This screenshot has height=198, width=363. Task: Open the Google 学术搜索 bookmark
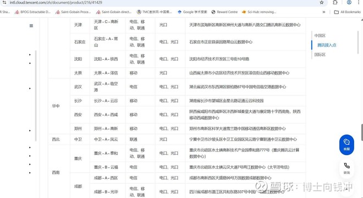[192, 12]
